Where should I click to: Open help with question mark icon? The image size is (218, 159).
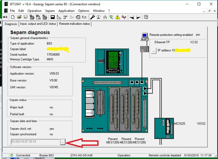(x=146, y=17)
